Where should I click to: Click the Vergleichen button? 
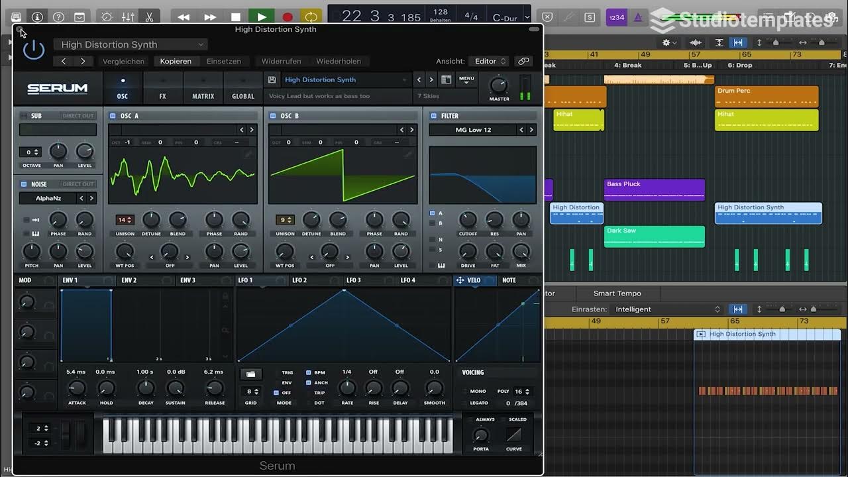point(123,61)
